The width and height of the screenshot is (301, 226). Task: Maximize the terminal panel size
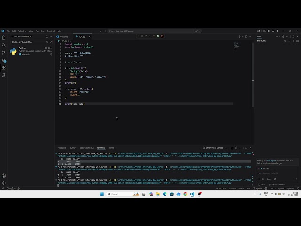coord(246,148)
